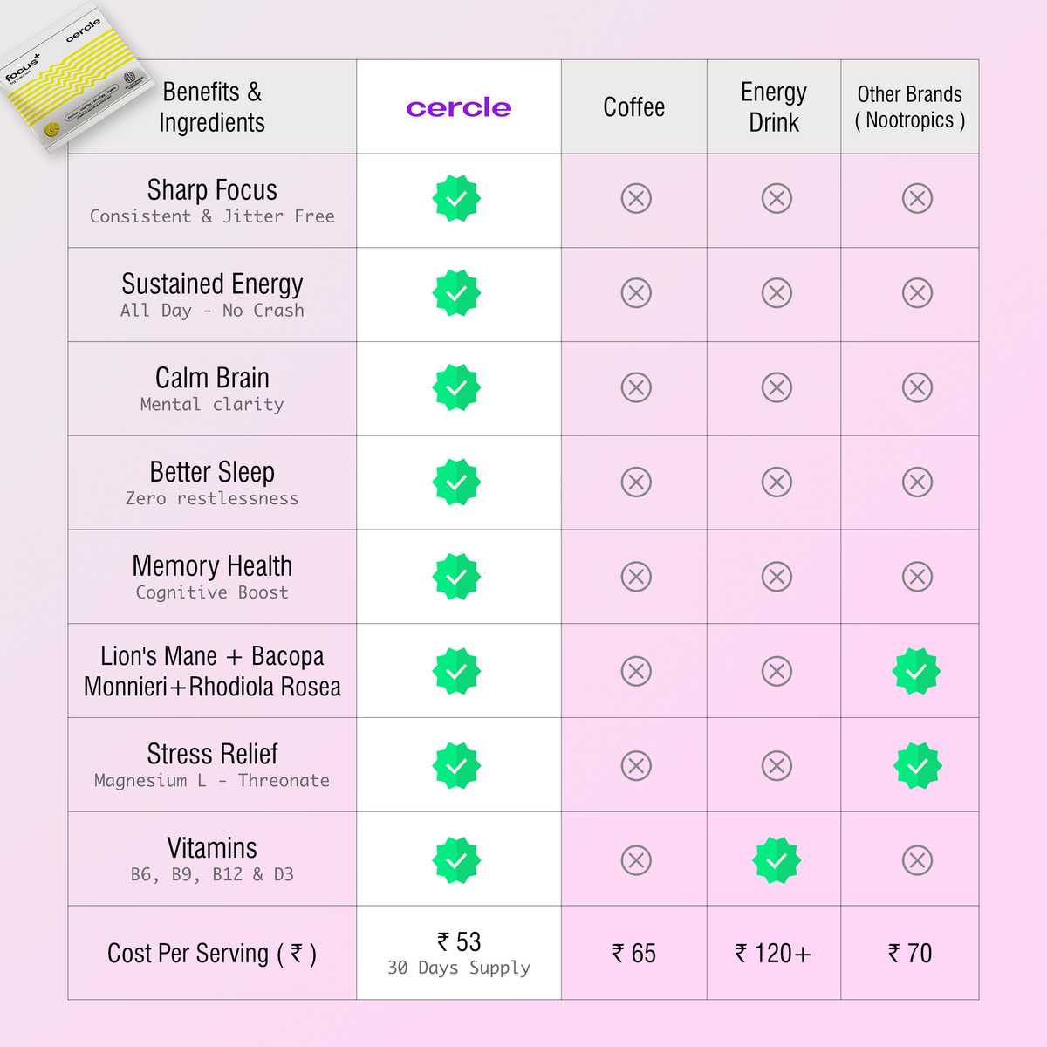Click the ₹ 120+ Energy Drink price

coord(774,954)
